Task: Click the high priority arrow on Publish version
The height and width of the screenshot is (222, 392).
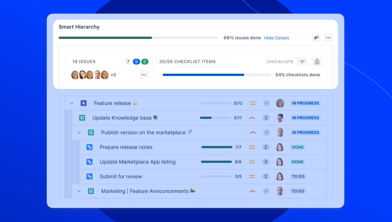Action: (253, 133)
